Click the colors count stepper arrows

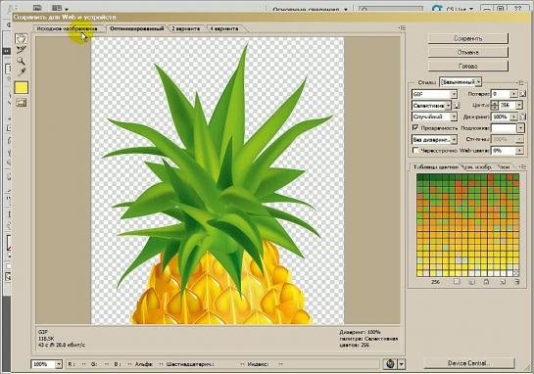click(495, 105)
